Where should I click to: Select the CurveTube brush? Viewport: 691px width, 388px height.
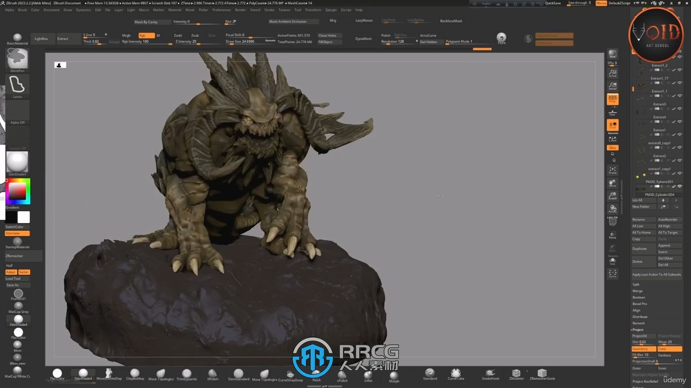click(x=456, y=374)
